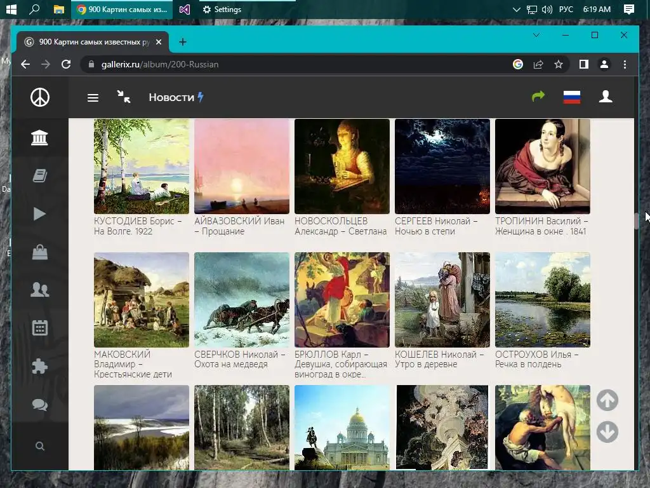Open the shopping bag icon in sidebar
The image size is (650, 488).
[x=40, y=252]
